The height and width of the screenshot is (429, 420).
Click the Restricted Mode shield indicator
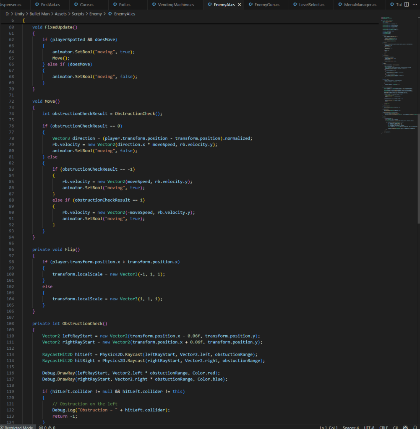tap(17, 427)
